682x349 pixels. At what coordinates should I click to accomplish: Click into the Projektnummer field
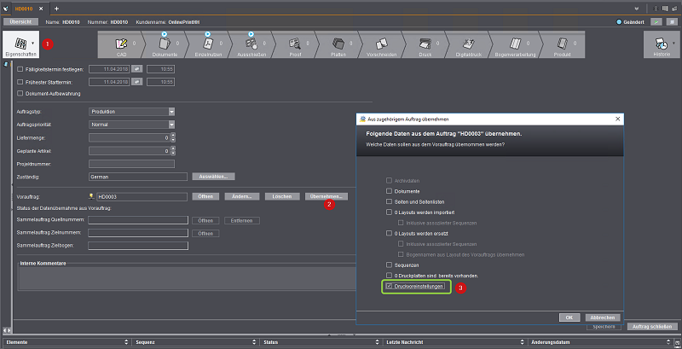click(x=131, y=164)
